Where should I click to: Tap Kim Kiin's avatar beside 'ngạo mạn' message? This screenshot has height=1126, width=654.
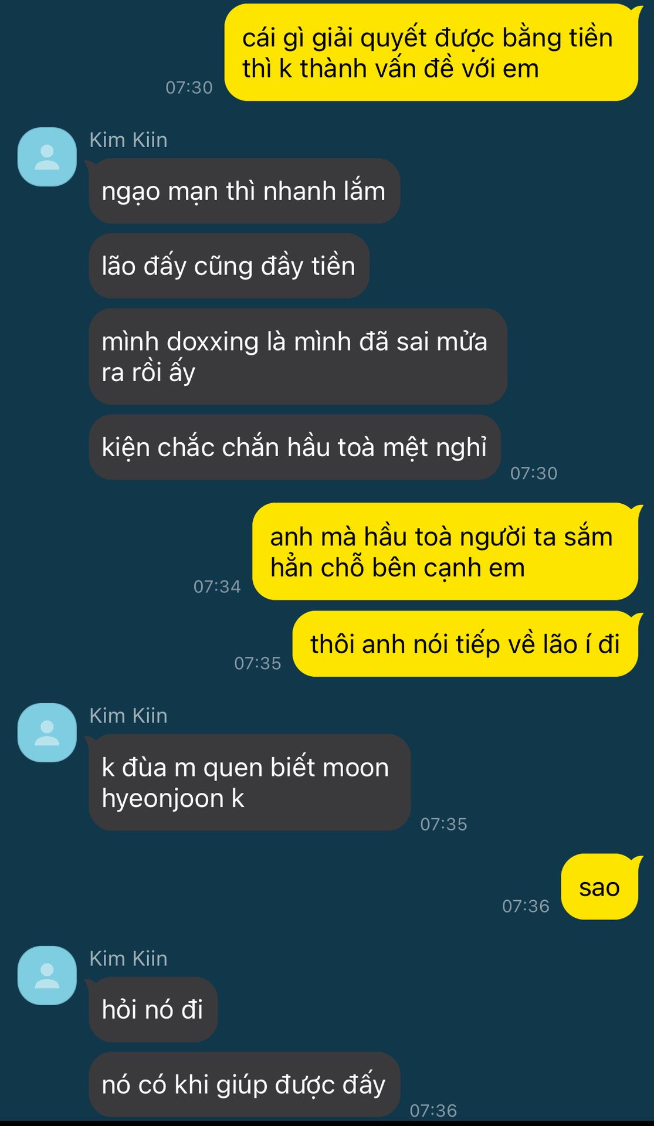[47, 157]
